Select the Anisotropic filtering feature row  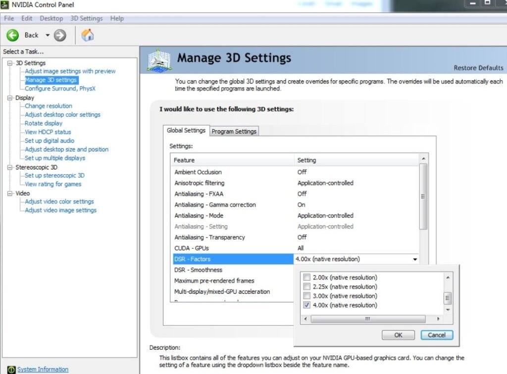[296, 183]
